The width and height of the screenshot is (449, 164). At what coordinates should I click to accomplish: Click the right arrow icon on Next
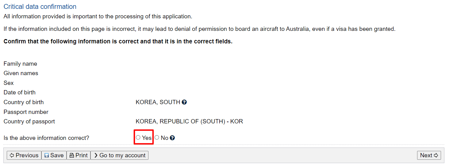coord(436,155)
